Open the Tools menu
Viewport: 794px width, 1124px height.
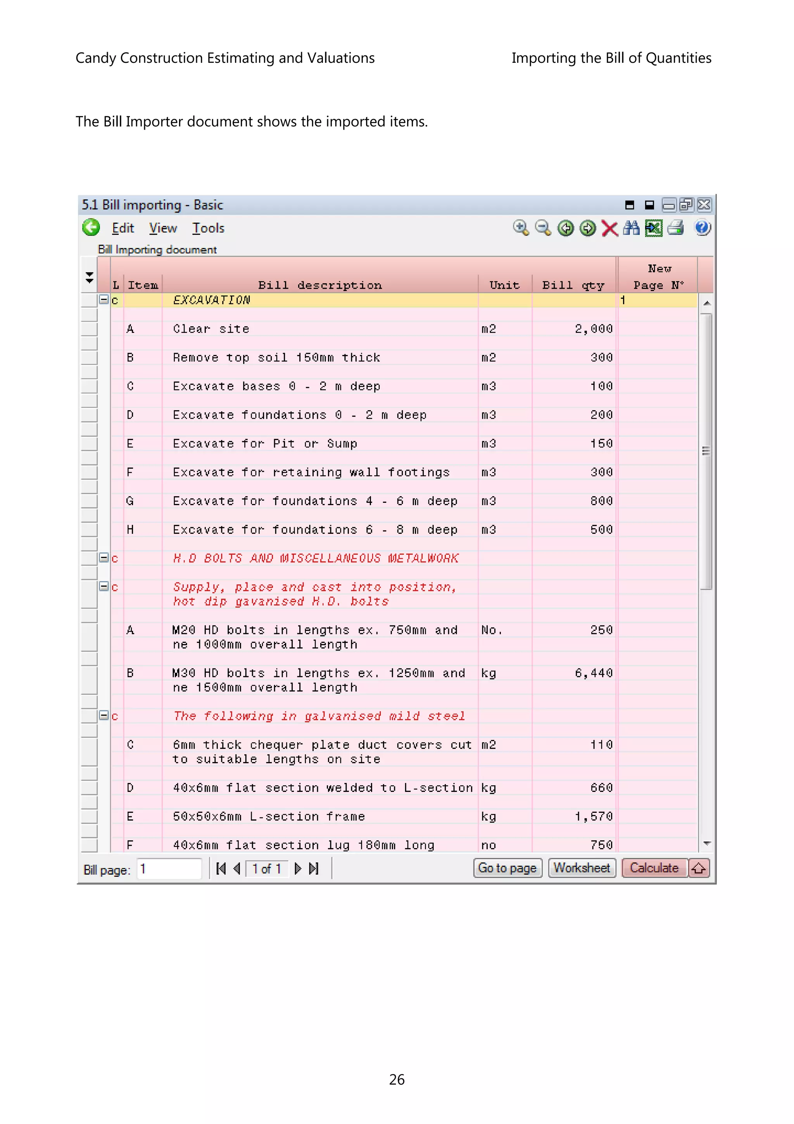coord(209,228)
